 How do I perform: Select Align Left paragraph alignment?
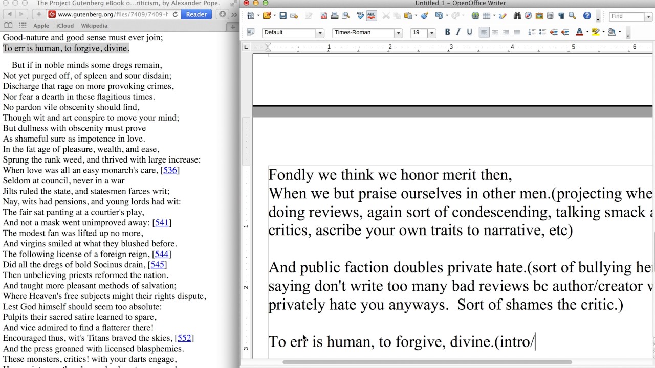pos(484,32)
